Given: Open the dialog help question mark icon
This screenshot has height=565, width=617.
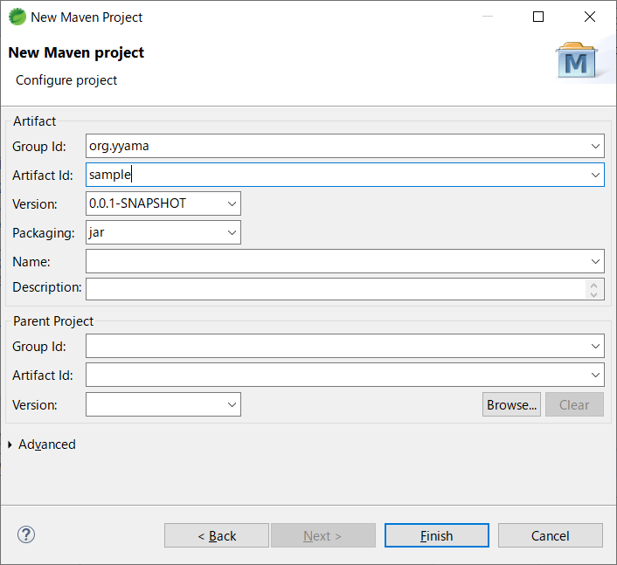Looking at the screenshot, I should point(26,534).
